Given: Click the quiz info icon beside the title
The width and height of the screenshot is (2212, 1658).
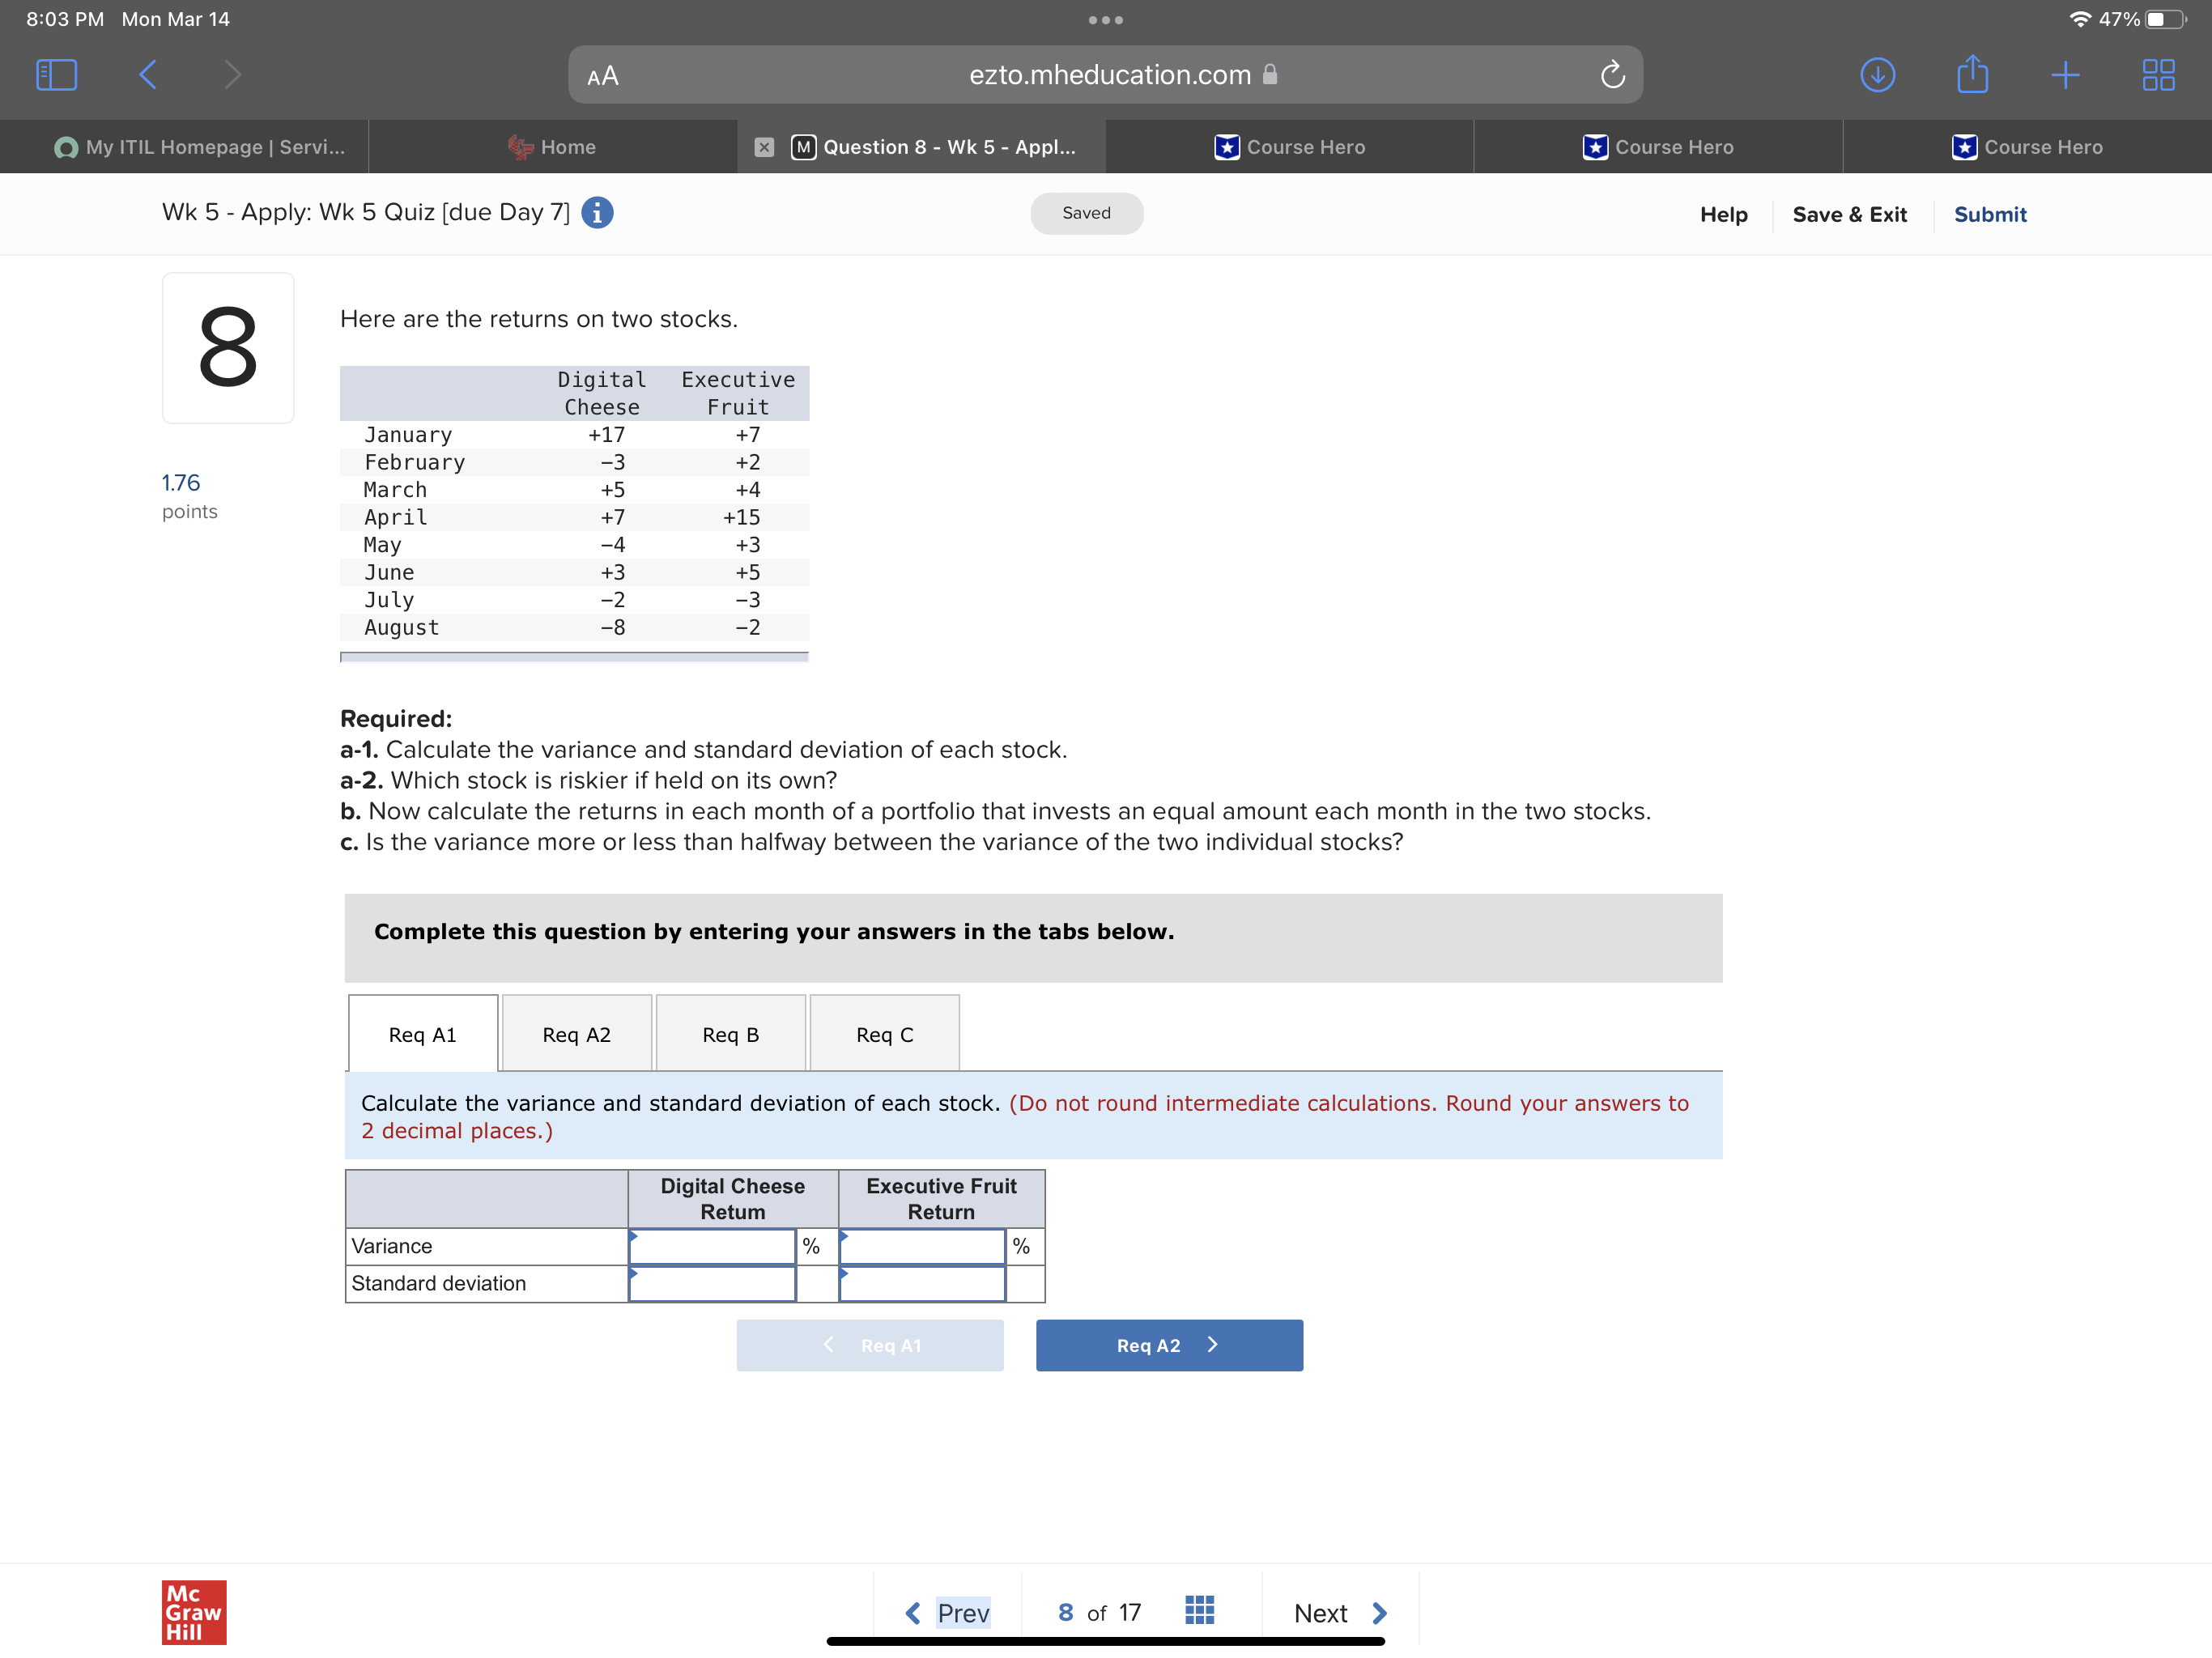Looking at the screenshot, I should coord(597,212).
